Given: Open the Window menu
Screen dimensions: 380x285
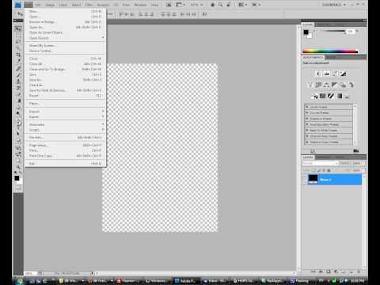Looking at the screenshot, I should (x=140, y=5).
